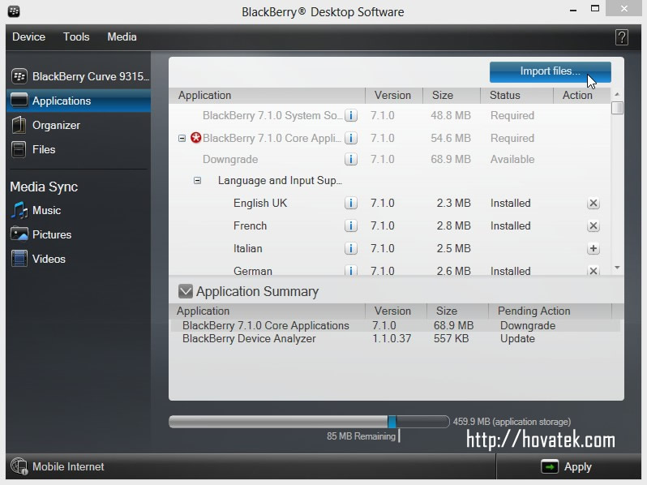Sort by Application column header
Image resolution: width=647 pixels, height=485 pixels.
267,96
